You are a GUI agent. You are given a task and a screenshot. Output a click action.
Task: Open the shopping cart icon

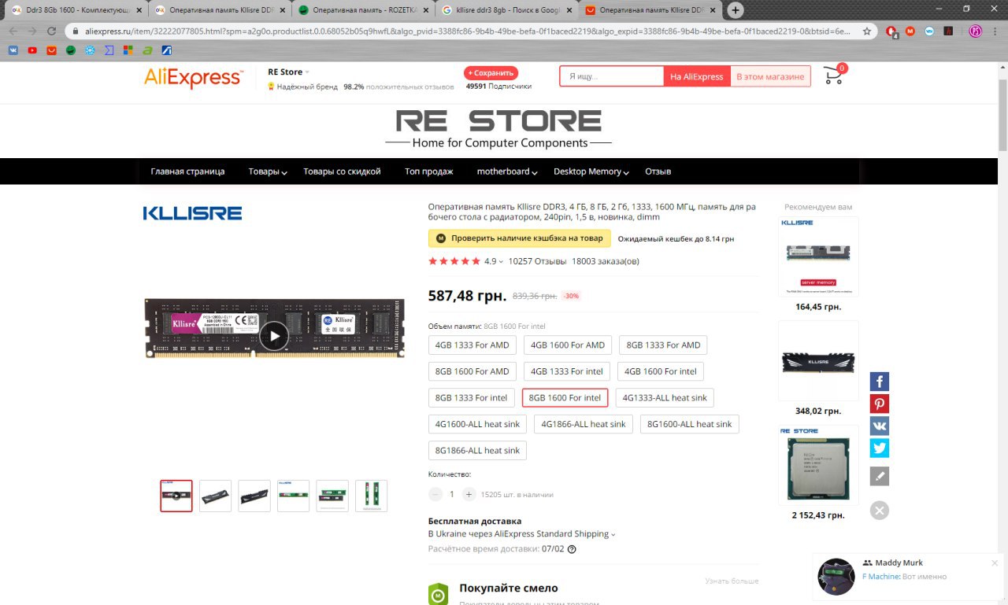coord(833,76)
